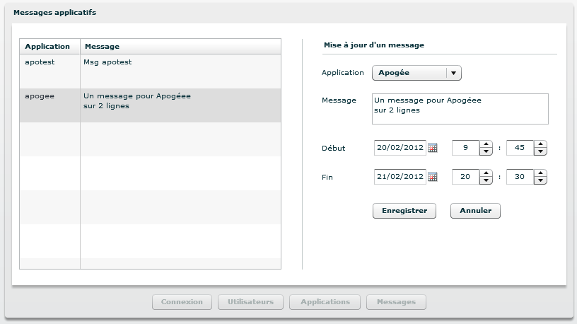Viewport: 577px width, 324px height.
Task: Decrease the Début minutes value
Action: coord(541,152)
